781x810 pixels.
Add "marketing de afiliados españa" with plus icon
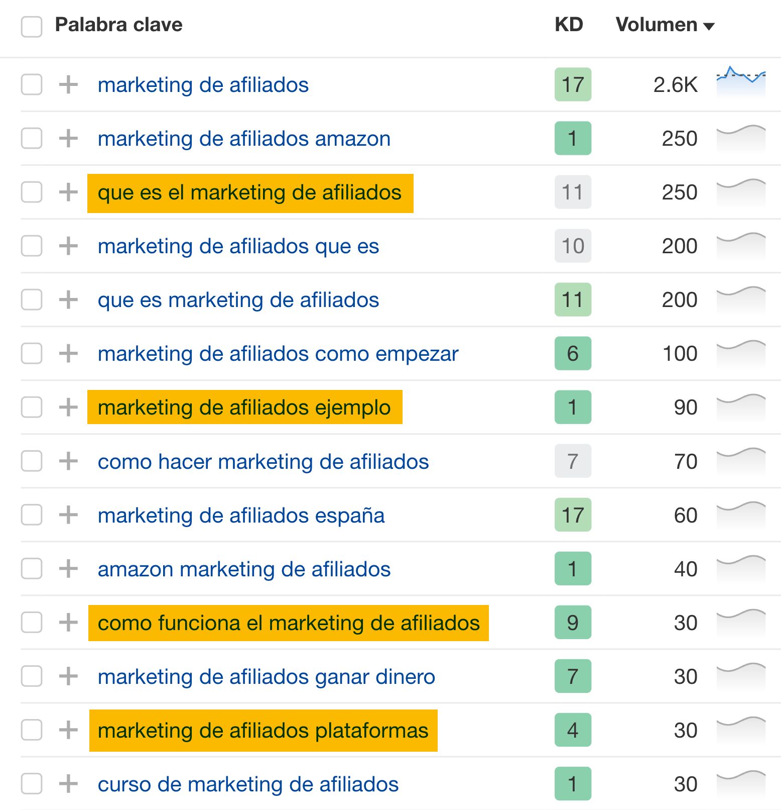[69, 515]
